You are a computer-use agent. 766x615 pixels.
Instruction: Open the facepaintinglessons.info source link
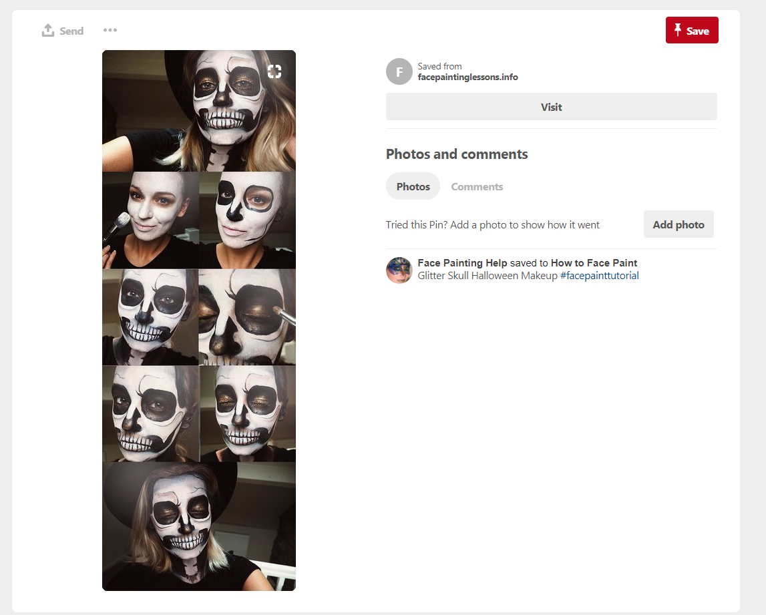tap(467, 77)
